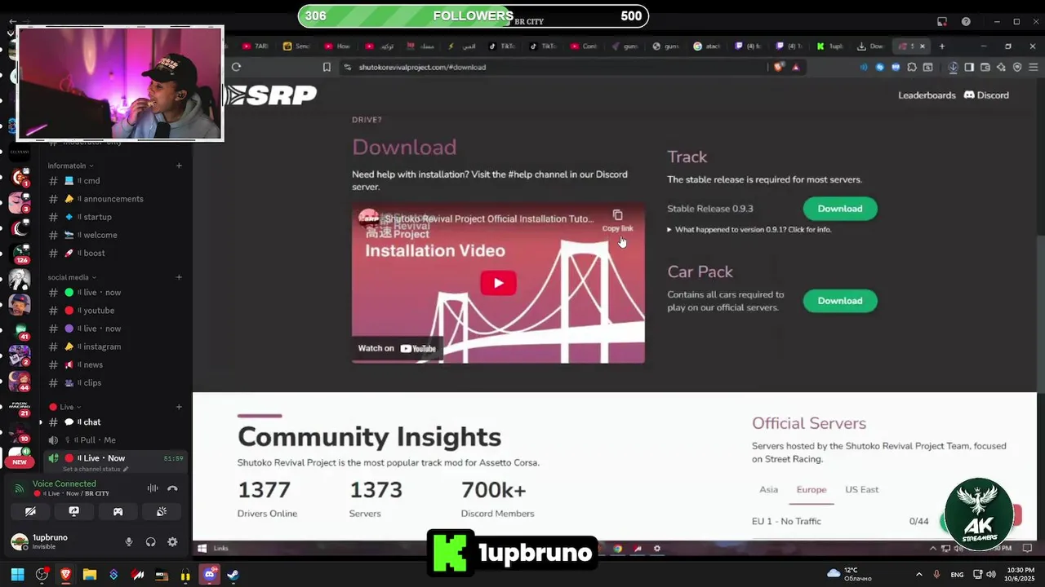Viewport: 1045px width, 587px height.
Task: Click the SRP logo
Action: point(270,95)
